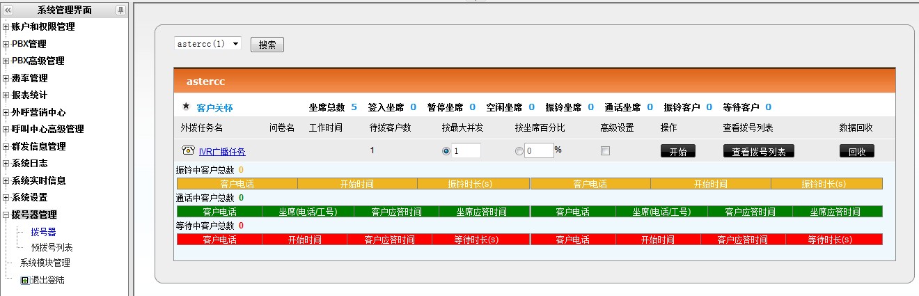Click the 搜索 button
The width and height of the screenshot is (919, 296).
pyautogui.click(x=267, y=45)
